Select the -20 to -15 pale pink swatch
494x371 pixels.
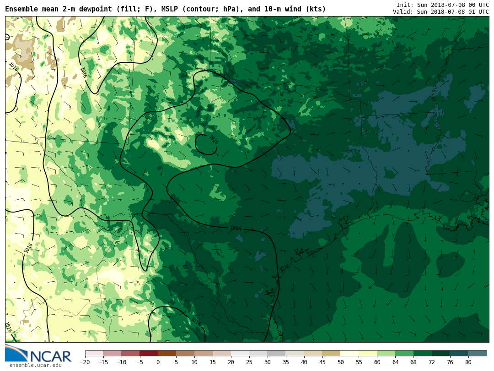tap(94, 353)
